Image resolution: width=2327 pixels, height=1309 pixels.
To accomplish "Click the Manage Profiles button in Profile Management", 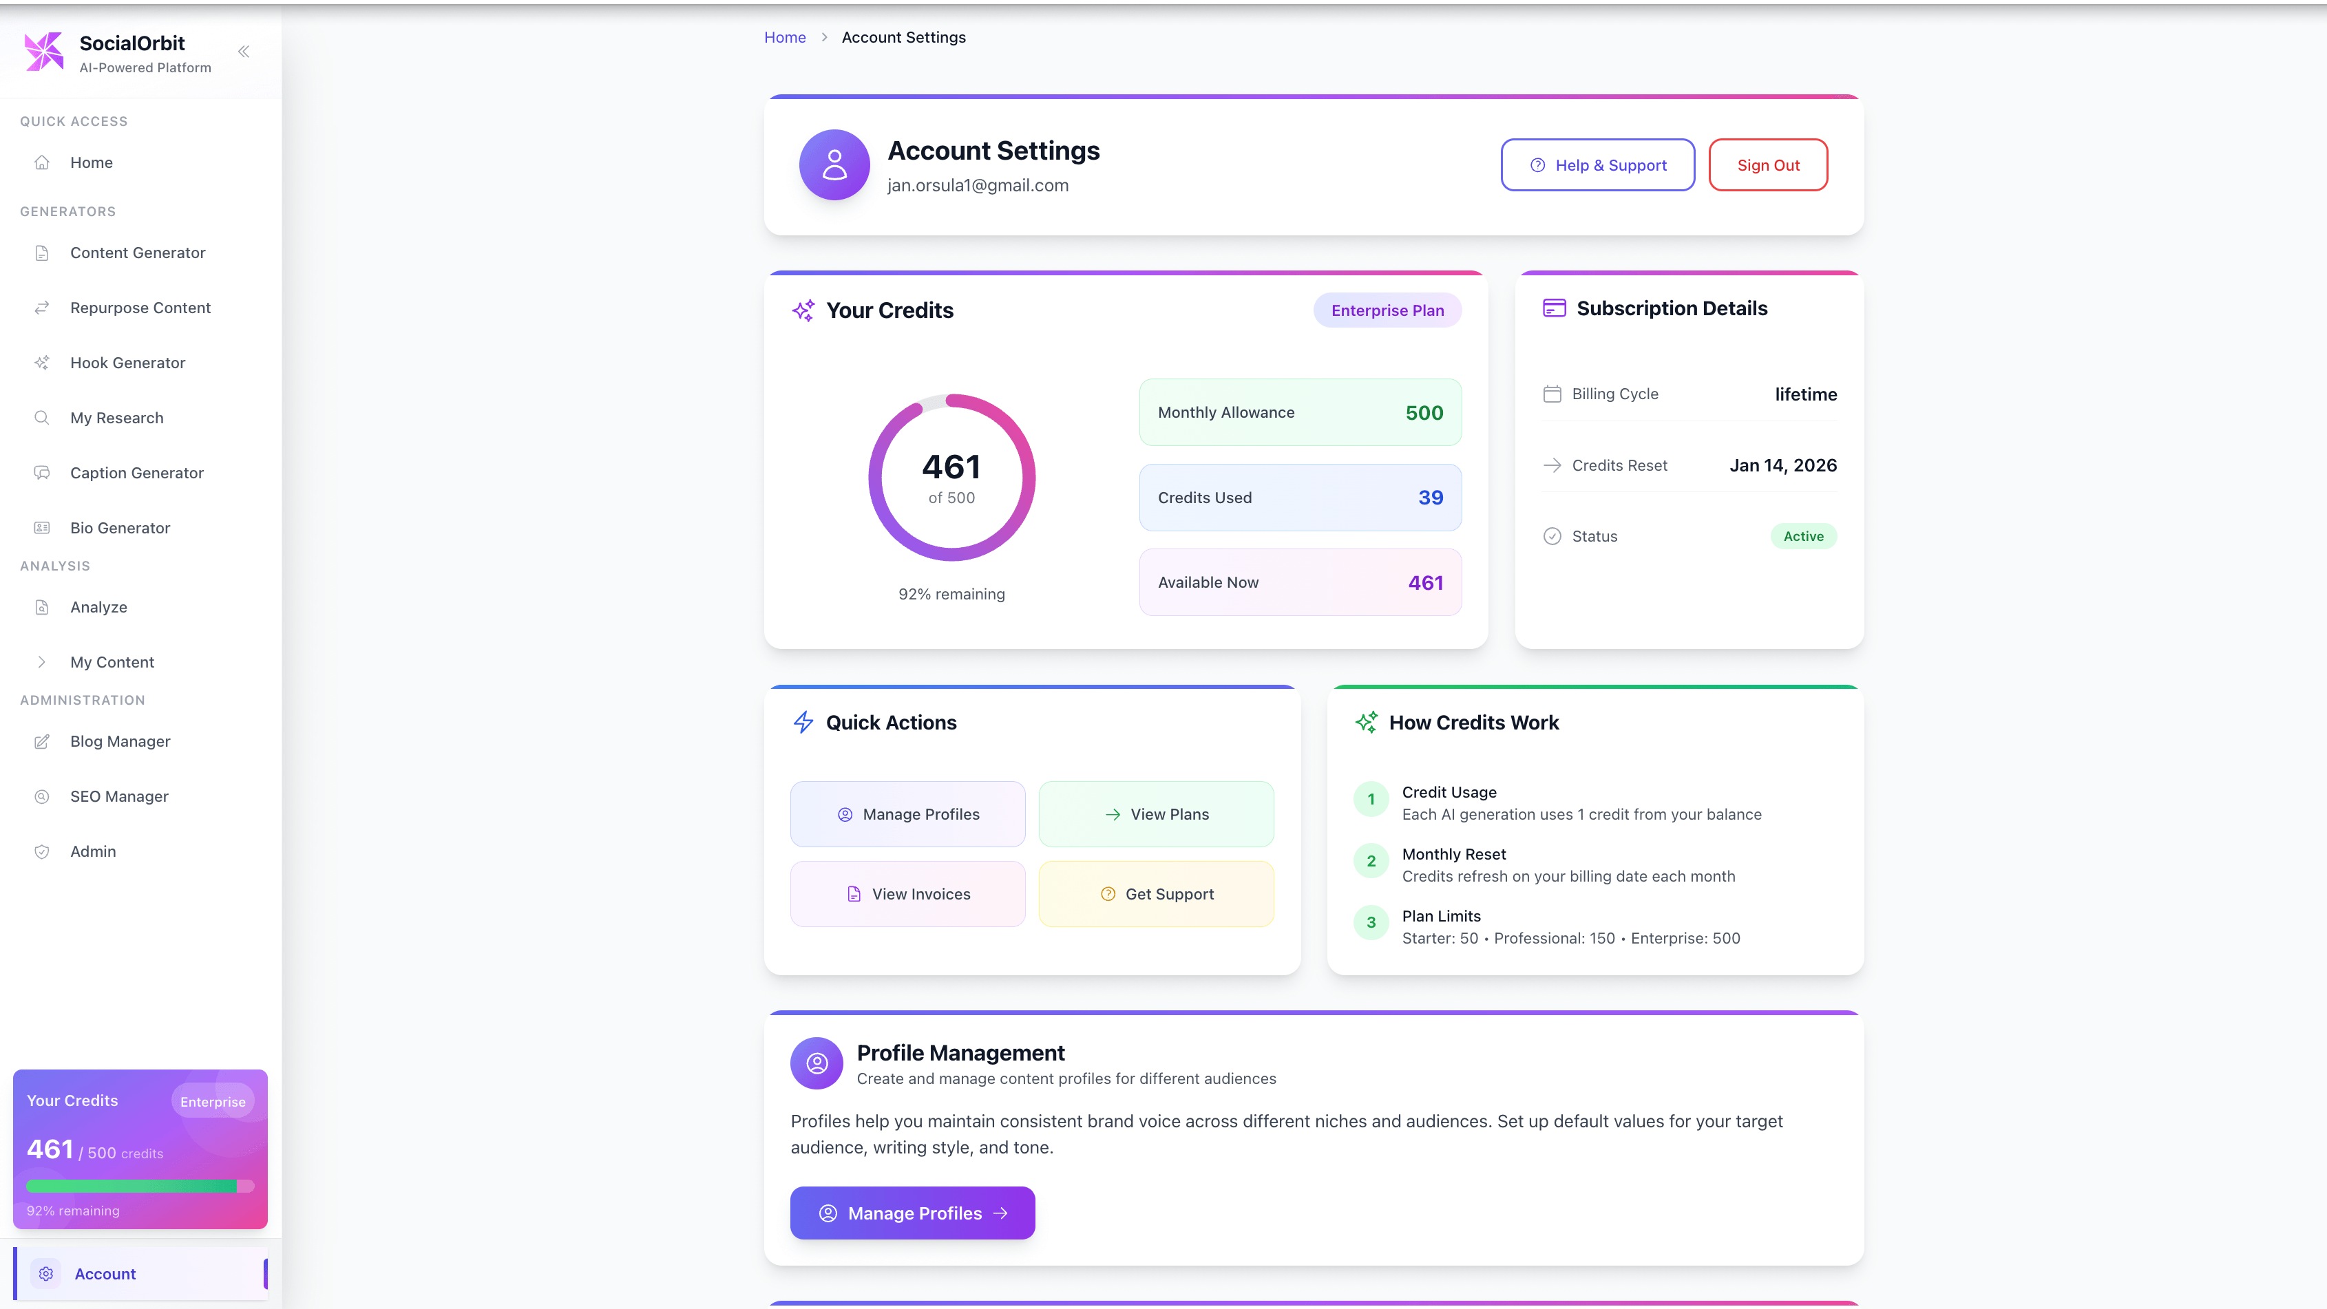I will pyautogui.click(x=912, y=1213).
